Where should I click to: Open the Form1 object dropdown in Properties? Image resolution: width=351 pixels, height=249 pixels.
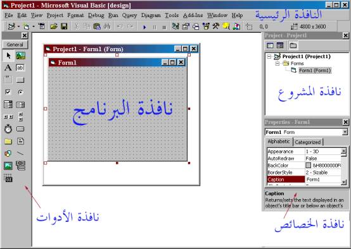pyautogui.click(x=345, y=132)
